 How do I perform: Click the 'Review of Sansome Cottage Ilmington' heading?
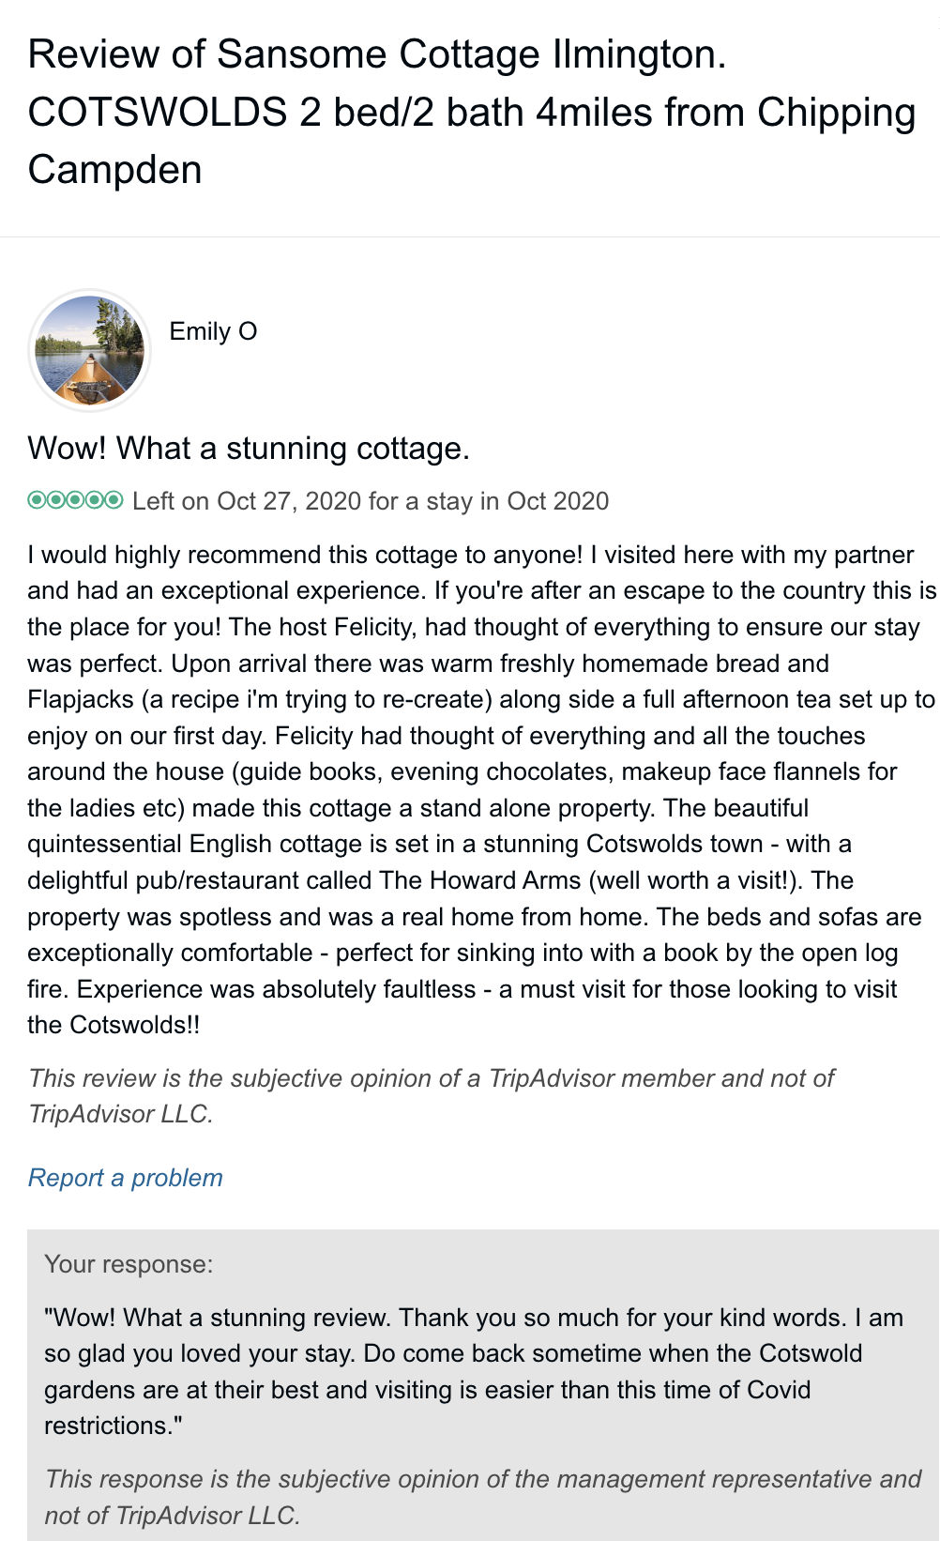376,54
